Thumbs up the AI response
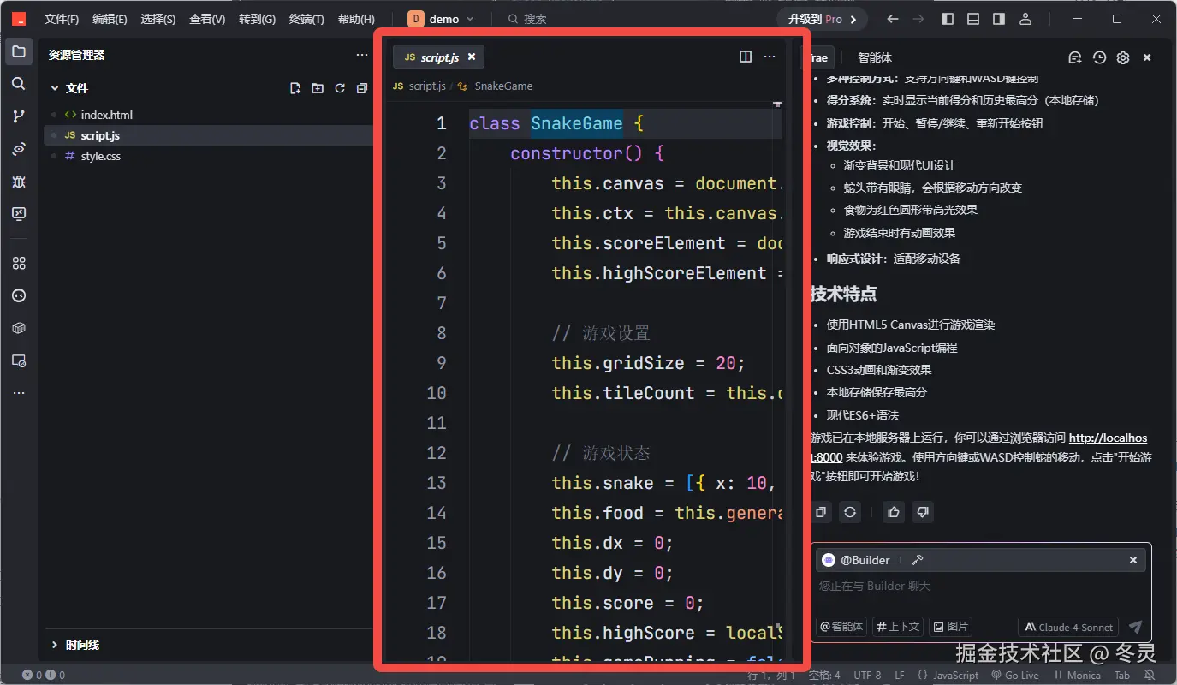This screenshot has height=685, width=1177. tap(894, 512)
